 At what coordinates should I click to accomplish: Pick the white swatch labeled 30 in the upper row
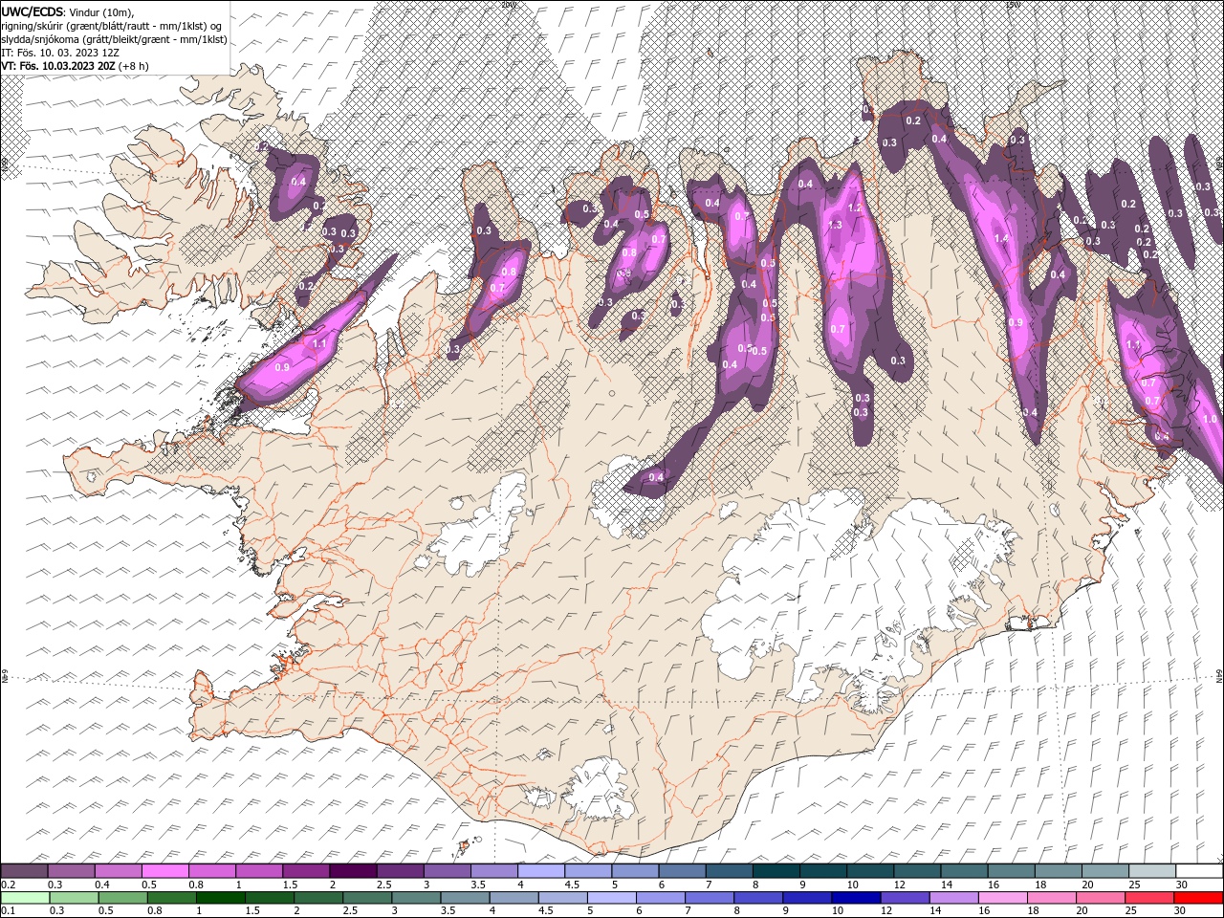coord(1199,871)
